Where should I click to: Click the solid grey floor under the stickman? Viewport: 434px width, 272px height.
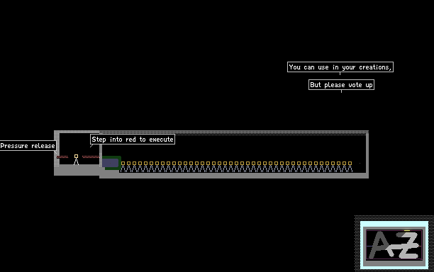(77, 170)
